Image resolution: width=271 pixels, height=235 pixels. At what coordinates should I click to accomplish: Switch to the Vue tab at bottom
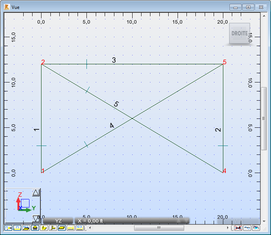coord(238,221)
